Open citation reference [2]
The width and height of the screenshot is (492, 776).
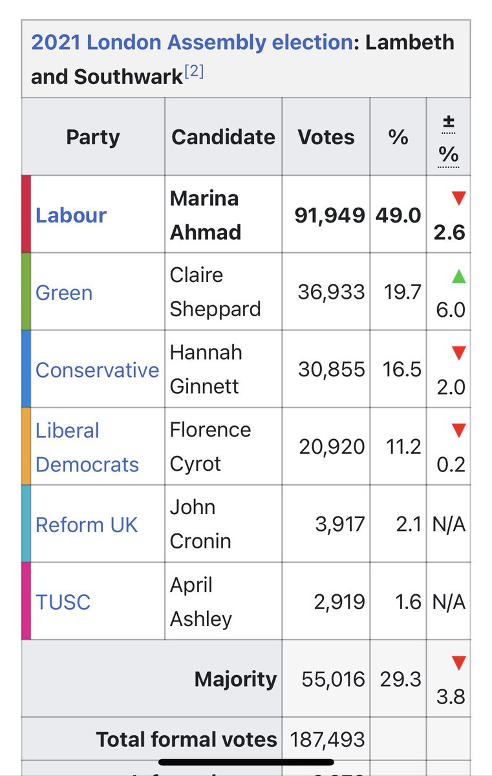tap(194, 72)
